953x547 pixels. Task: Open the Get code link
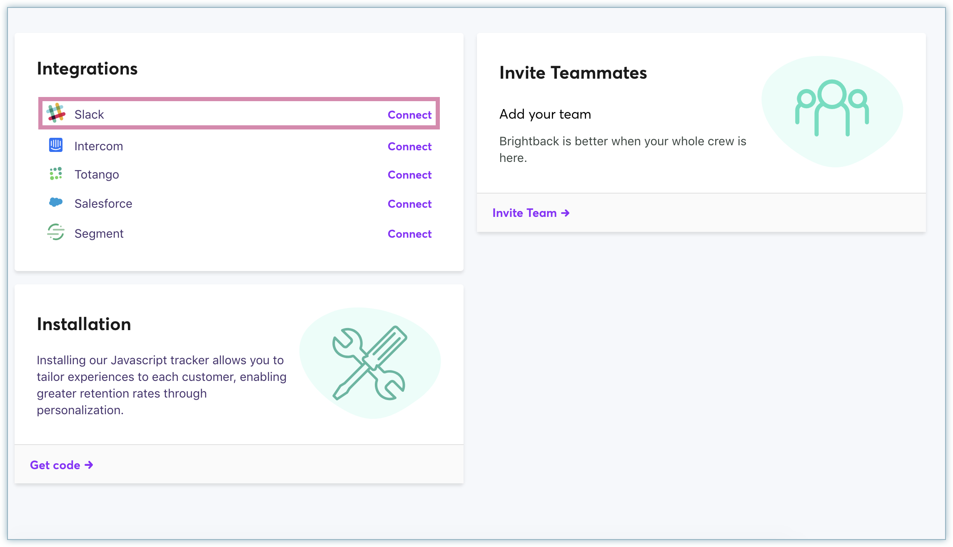(61, 465)
